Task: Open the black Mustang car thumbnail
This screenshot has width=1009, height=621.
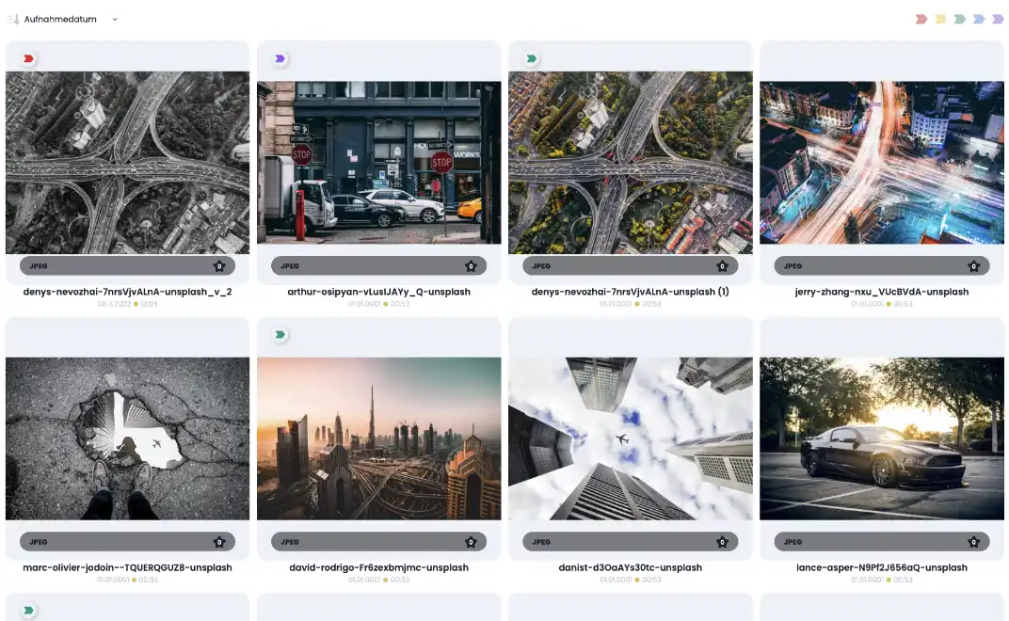Action: [x=881, y=438]
